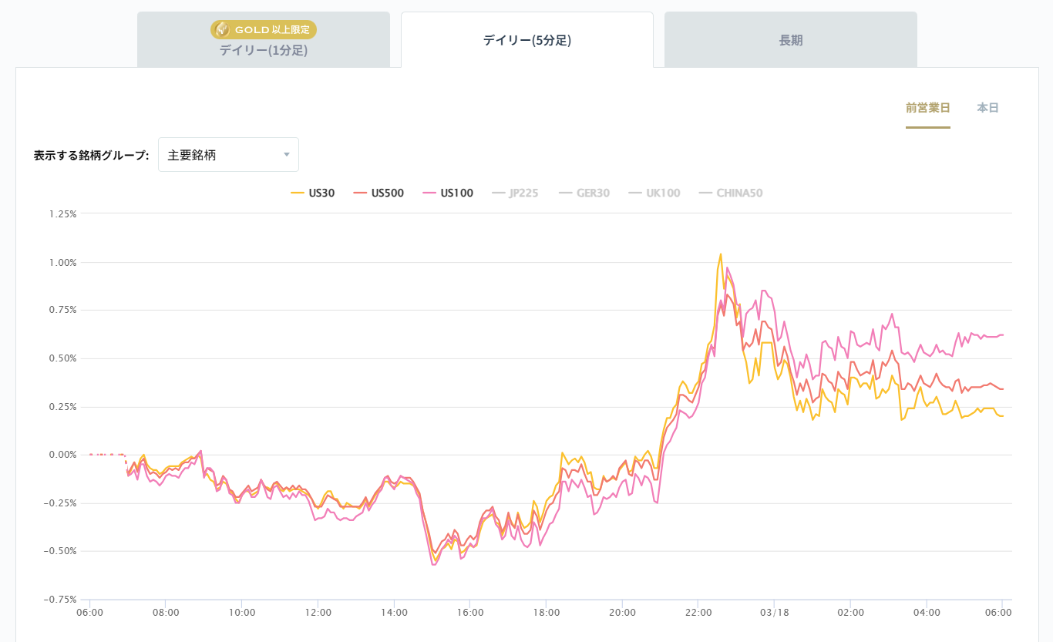Show 前営業日 chart data
The image size is (1053, 642).
[928, 108]
